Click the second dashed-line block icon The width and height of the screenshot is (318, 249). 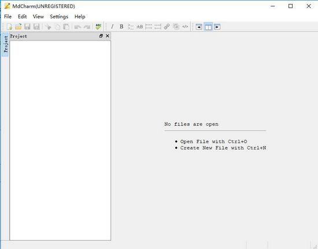coord(158,27)
